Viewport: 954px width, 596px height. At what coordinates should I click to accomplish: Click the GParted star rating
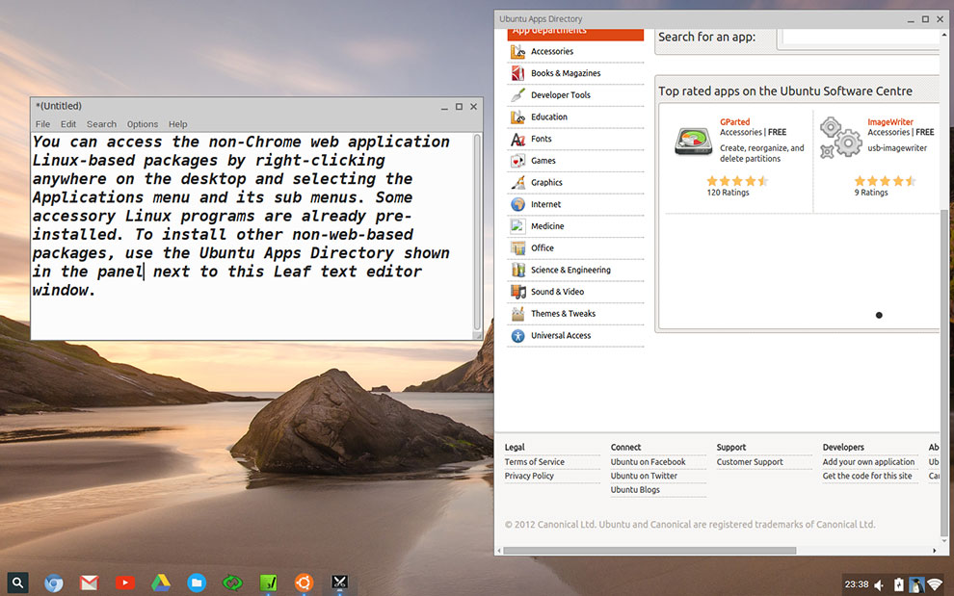tap(737, 181)
